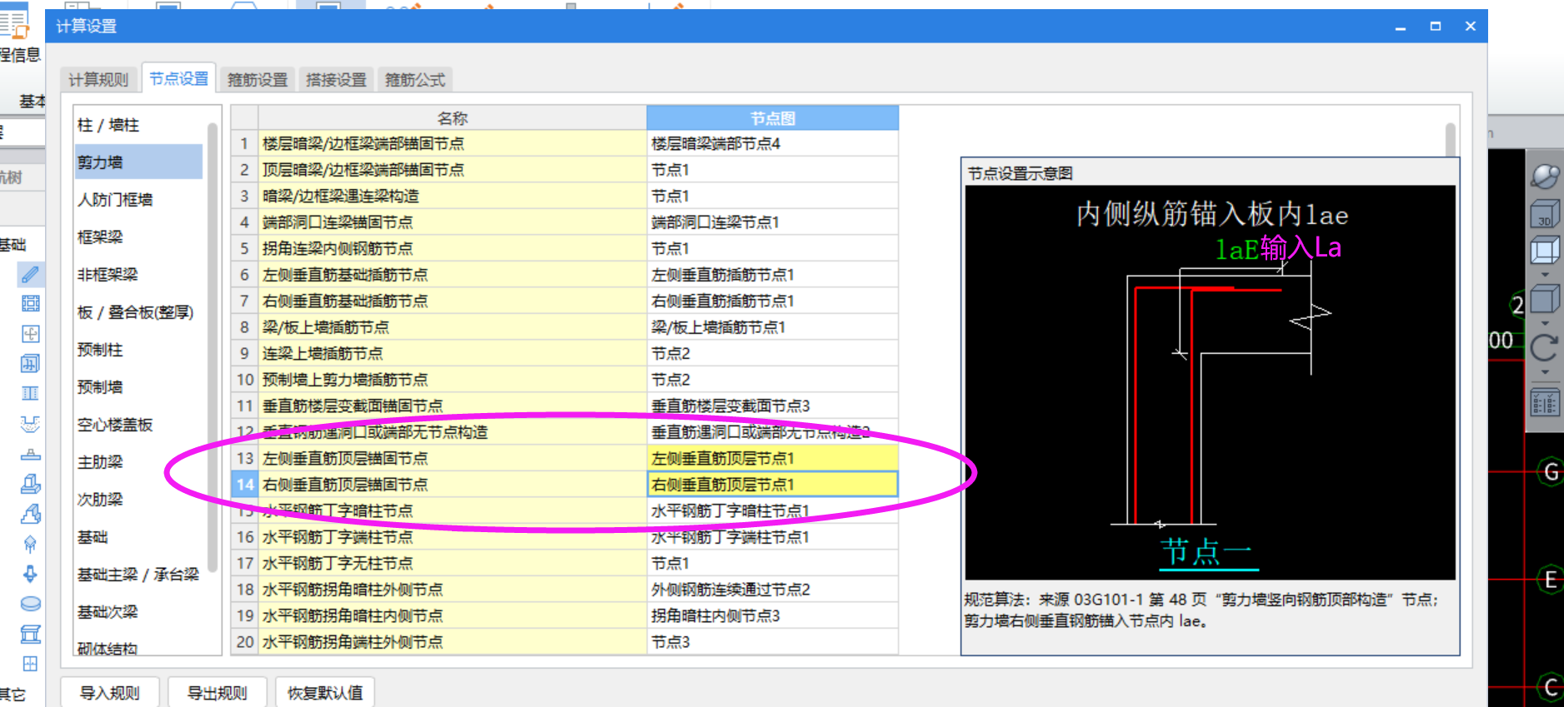Click cell 右侧垂直筋插筋节点1

click(773, 301)
